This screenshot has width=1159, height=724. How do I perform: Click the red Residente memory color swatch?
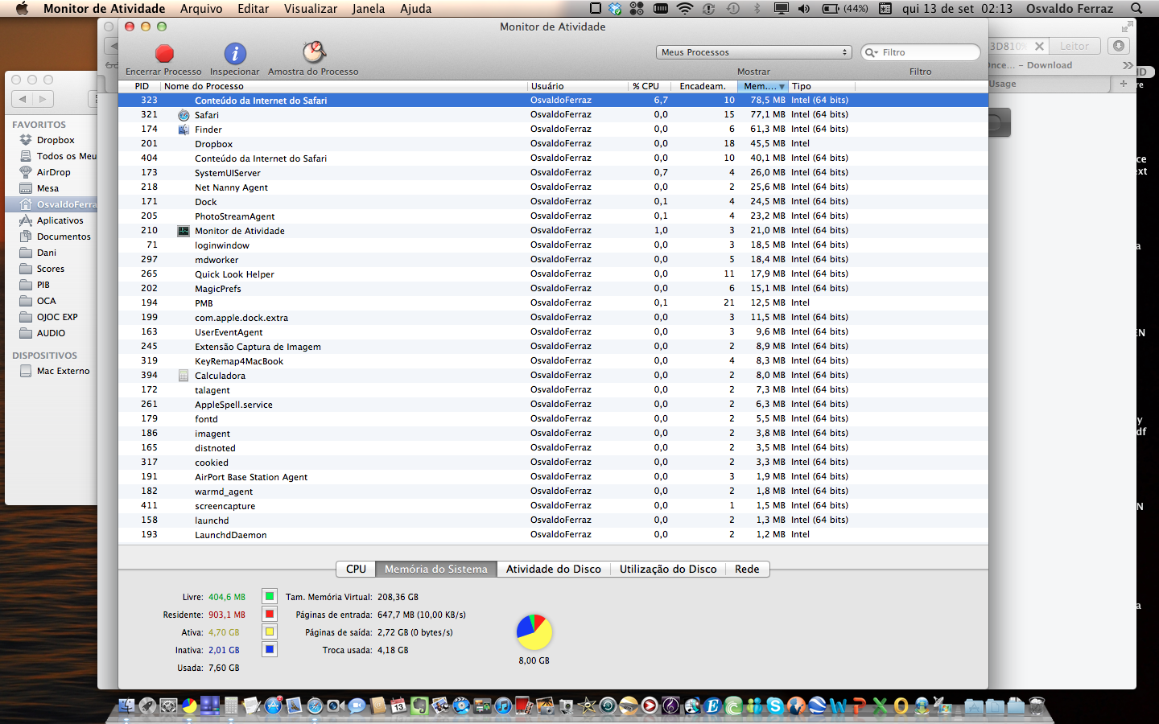coord(270,615)
